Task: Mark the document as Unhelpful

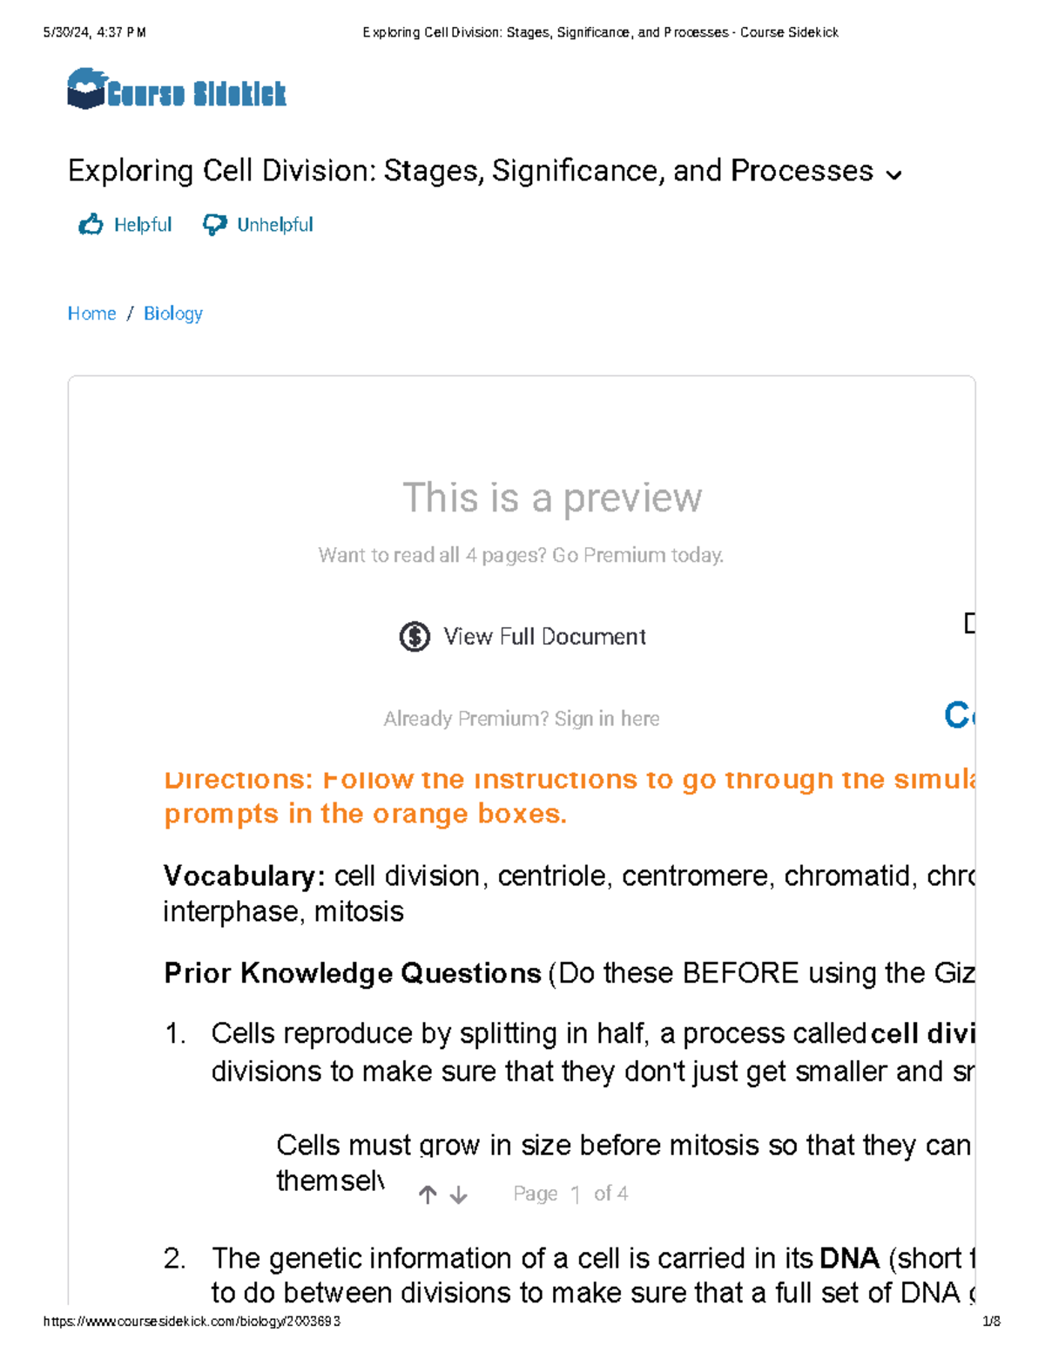Action: pyautogui.click(x=257, y=224)
